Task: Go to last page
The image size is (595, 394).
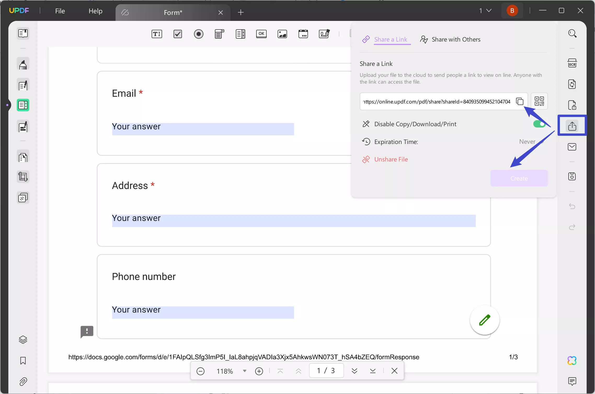Action: pyautogui.click(x=373, y=371)
